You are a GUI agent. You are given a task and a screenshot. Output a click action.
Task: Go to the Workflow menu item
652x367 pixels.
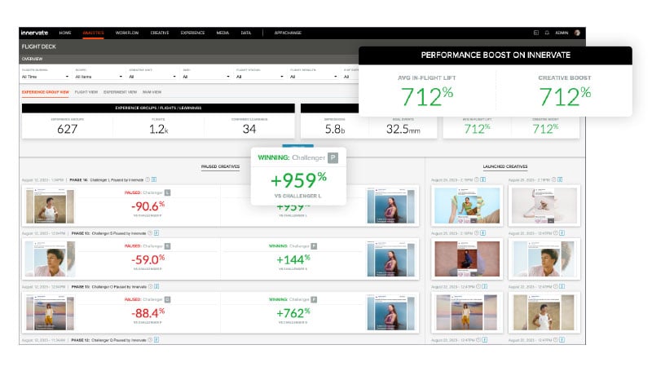[x=126, y=33]
